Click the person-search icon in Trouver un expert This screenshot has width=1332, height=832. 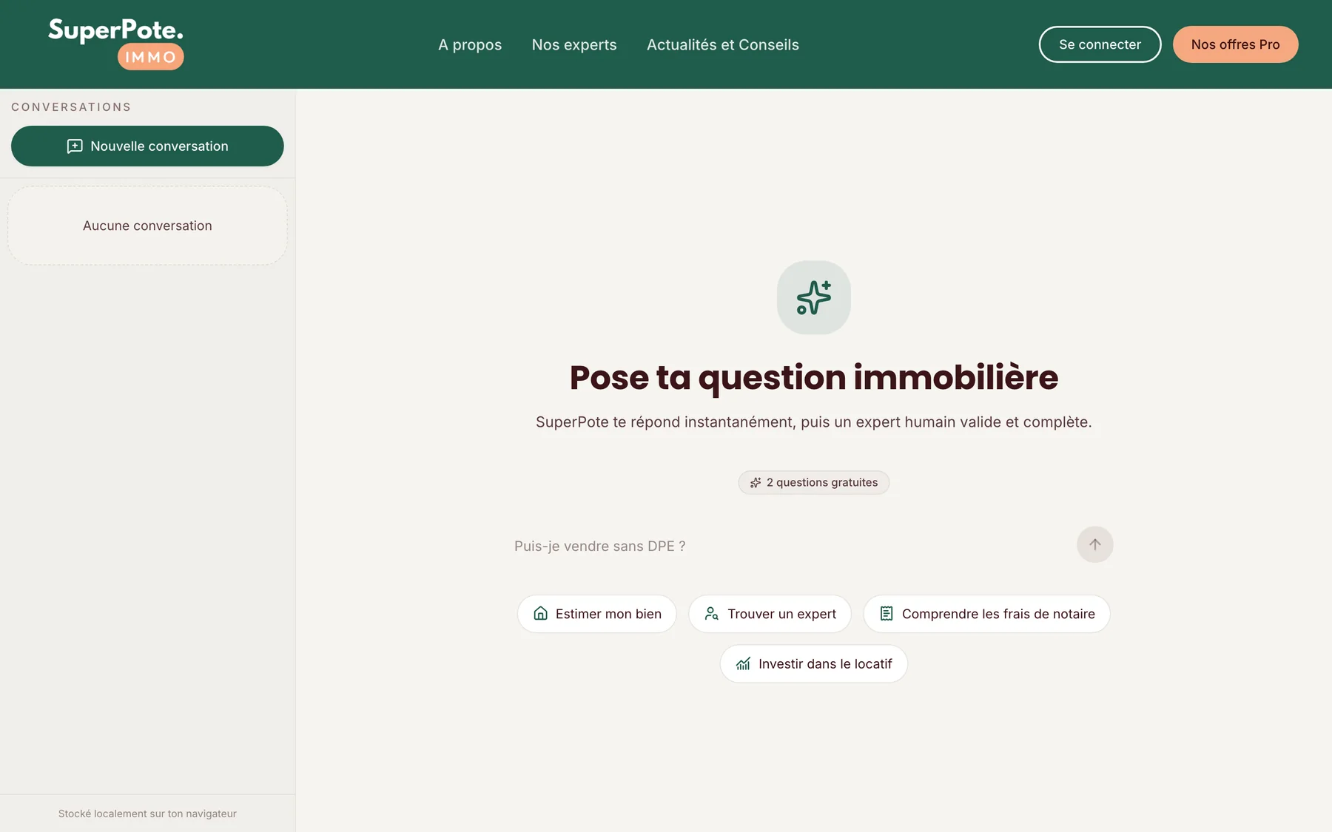pos(712,613)
